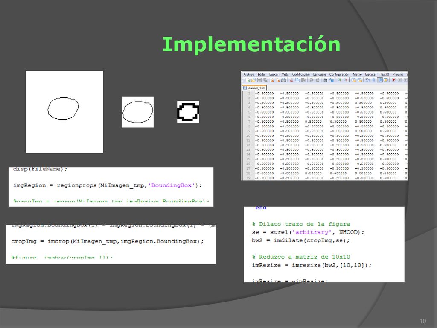Click the Open file folder icon
This screenshot has width=437, height=328.
click(x=253, y=80)
